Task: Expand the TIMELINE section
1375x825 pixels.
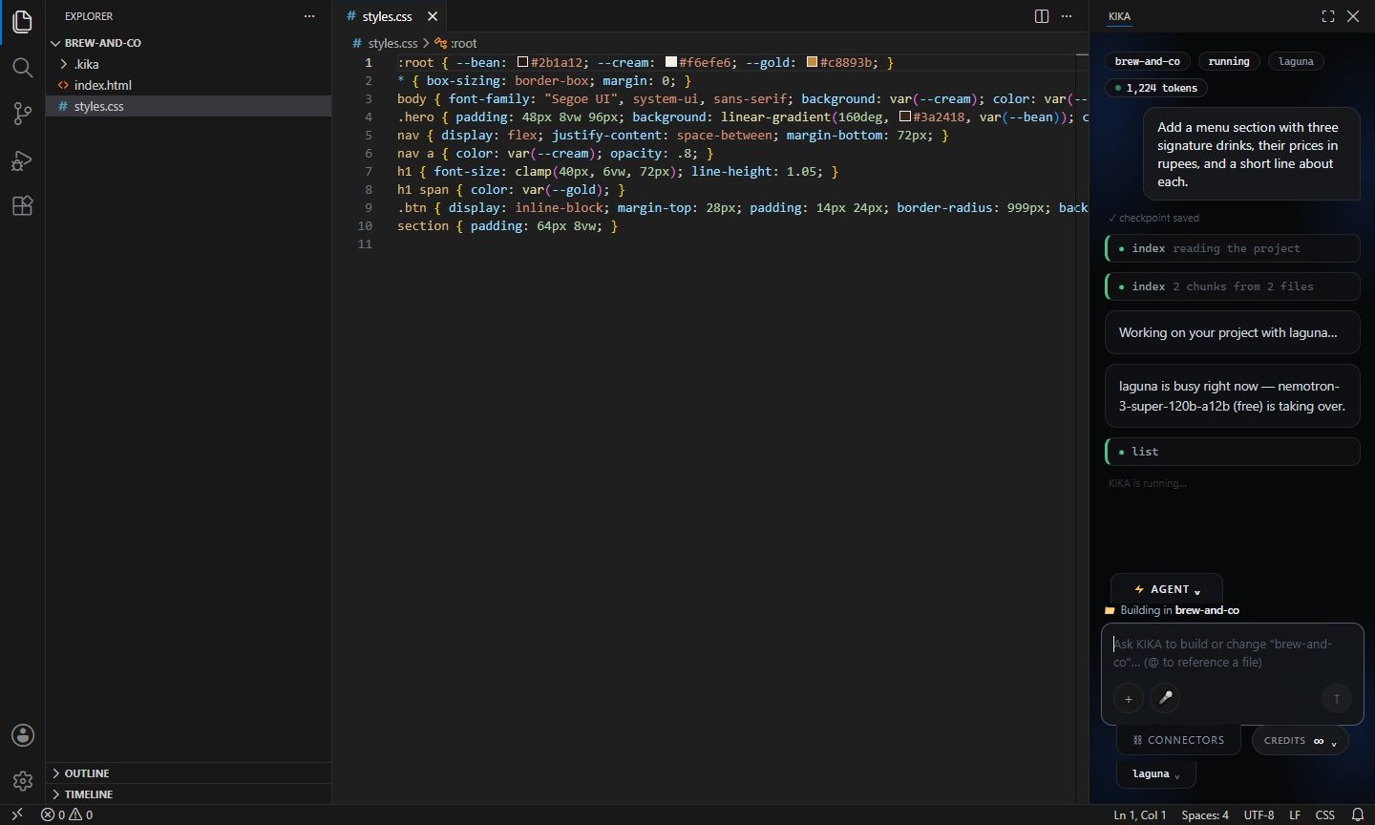Action: (x=189, y=794)
